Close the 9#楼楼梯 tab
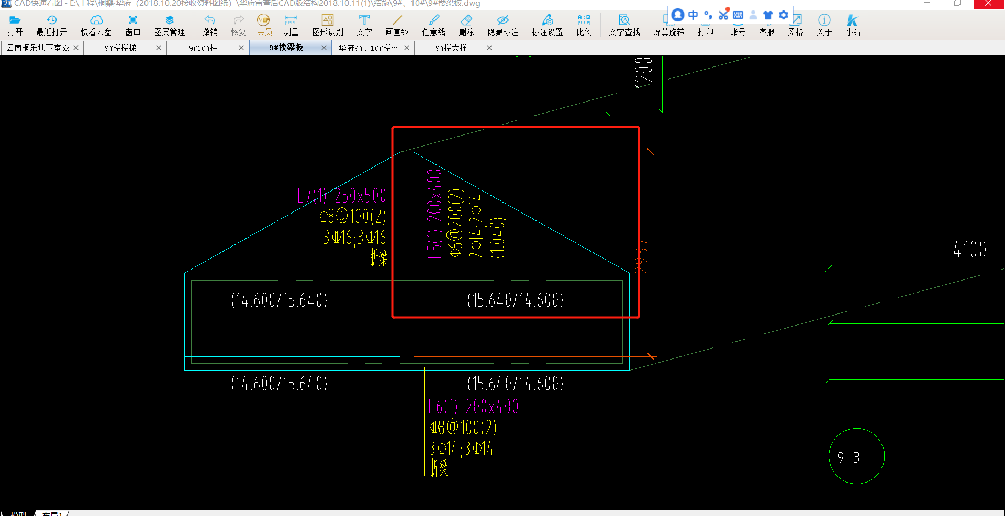 (159, 48)
